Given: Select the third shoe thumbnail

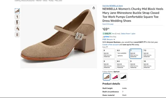Looking at the screenshot, I should tap(17, 23).
